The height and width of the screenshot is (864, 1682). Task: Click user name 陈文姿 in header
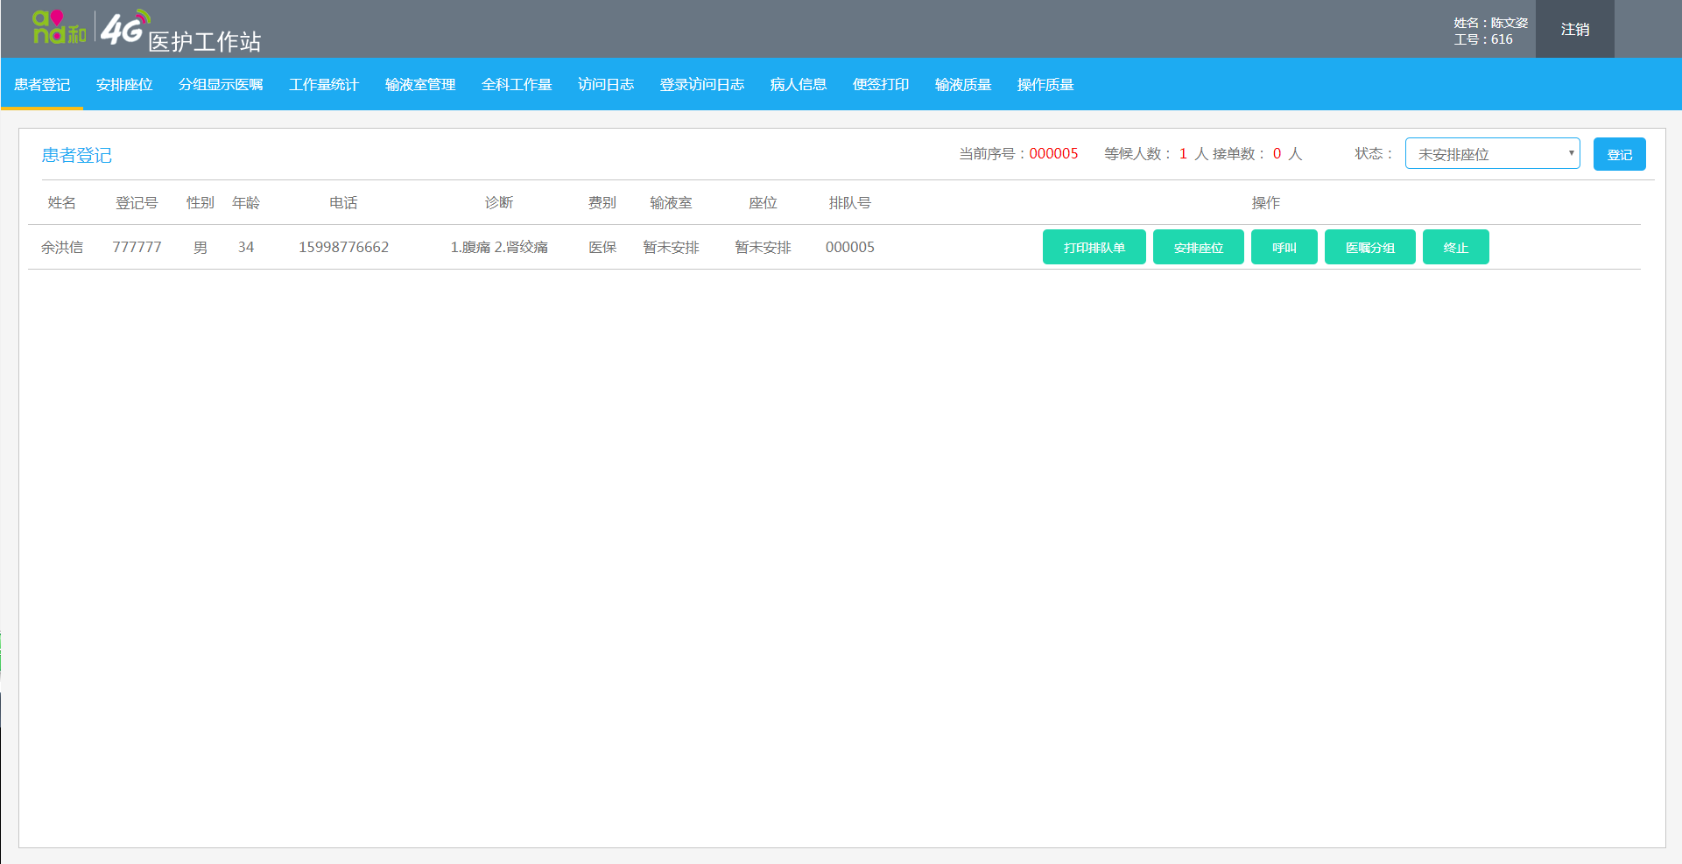(1510, 23)
